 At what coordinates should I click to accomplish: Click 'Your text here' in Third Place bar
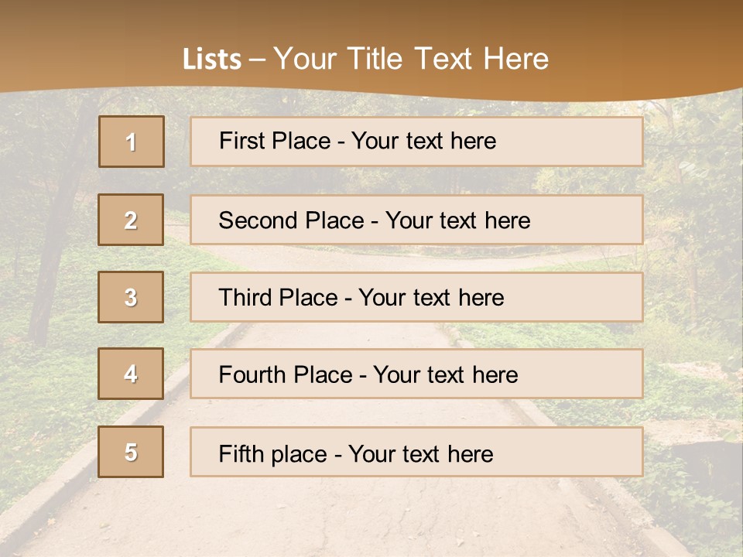pos(431,297)
